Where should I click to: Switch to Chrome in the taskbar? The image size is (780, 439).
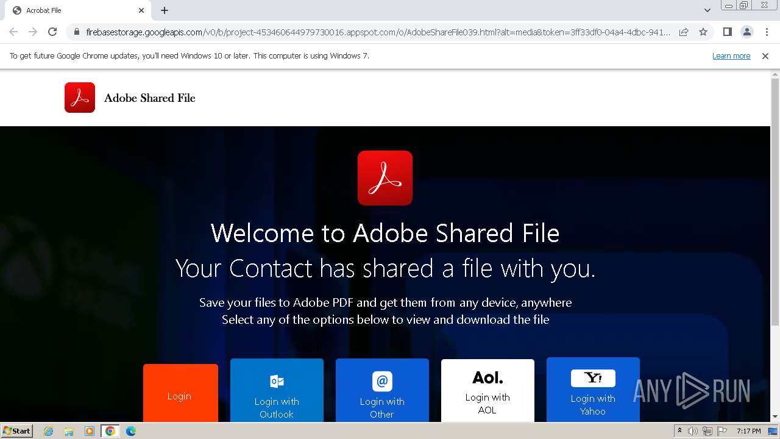[110, 431]
